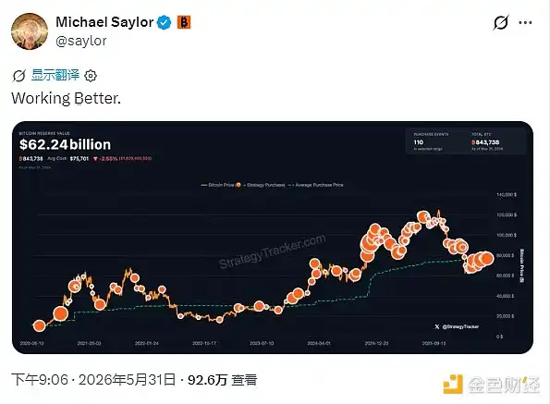This screenshot has width=550, height=404.
Task: Click the X icon beside @StrategyTracker
Action: (436, 326)
